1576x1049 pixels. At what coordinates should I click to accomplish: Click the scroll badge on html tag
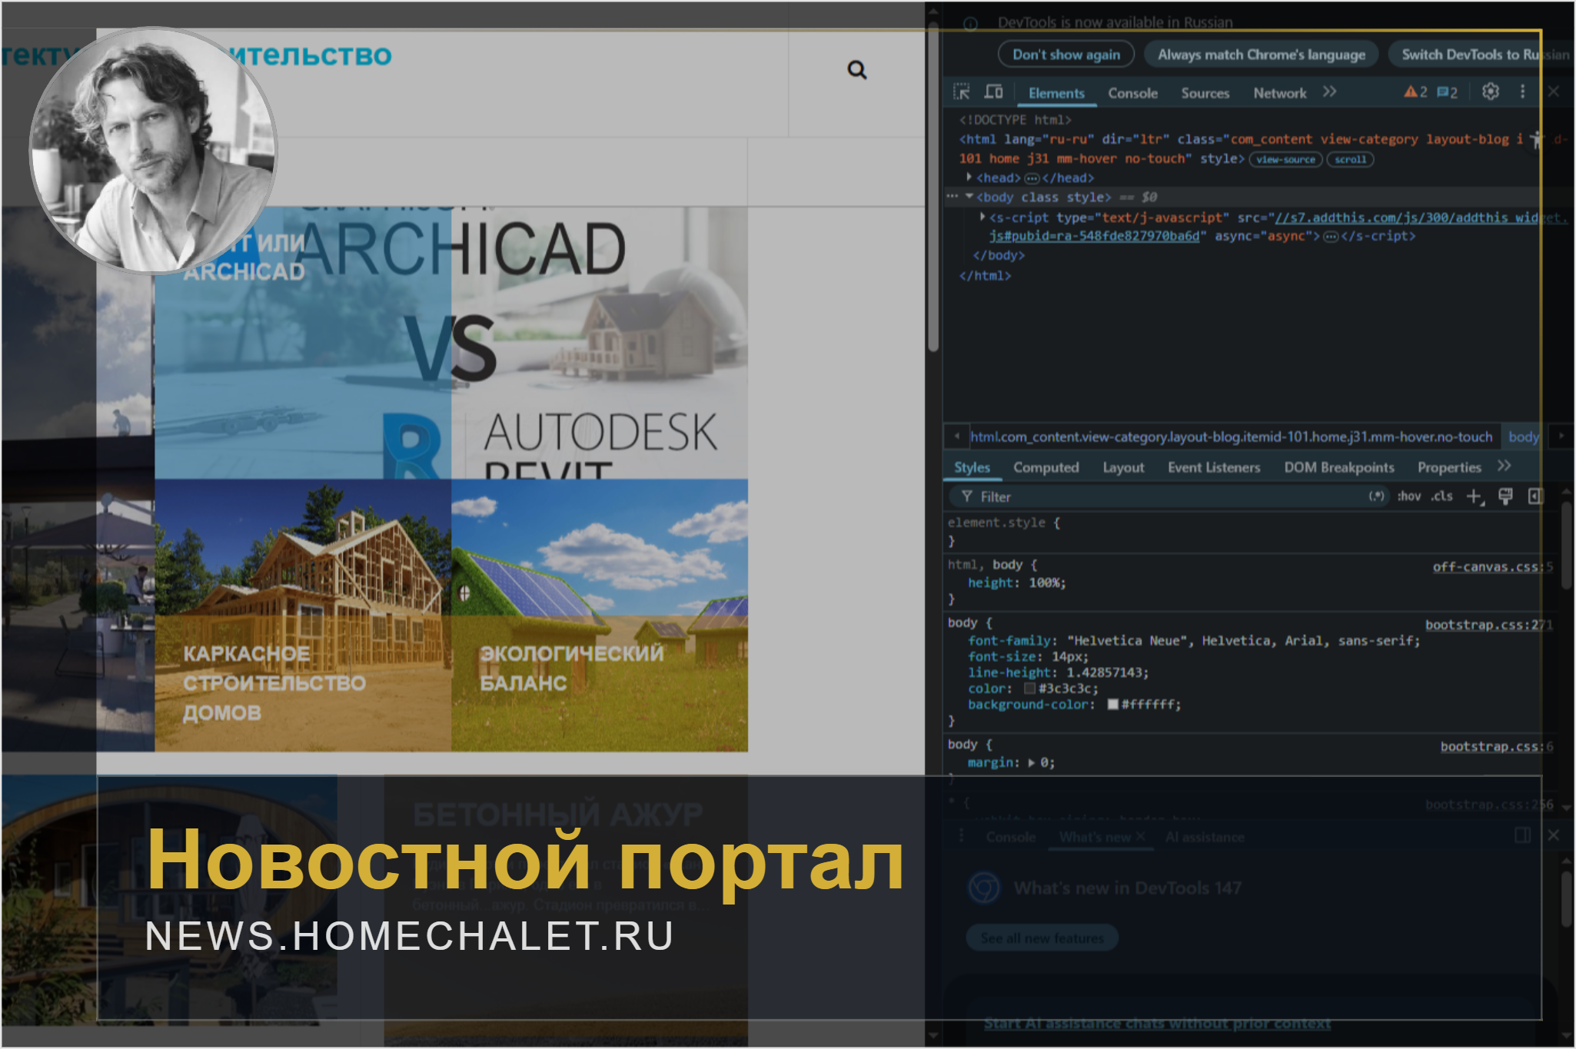1350,160
